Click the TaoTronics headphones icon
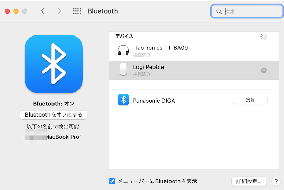The width and height of the screenshot is (284, 190). (123, 50)
